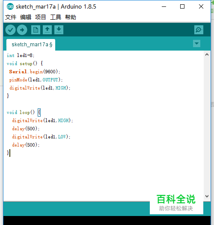Open the Serial Monitor magnifier icon

(x=199, y=30)
